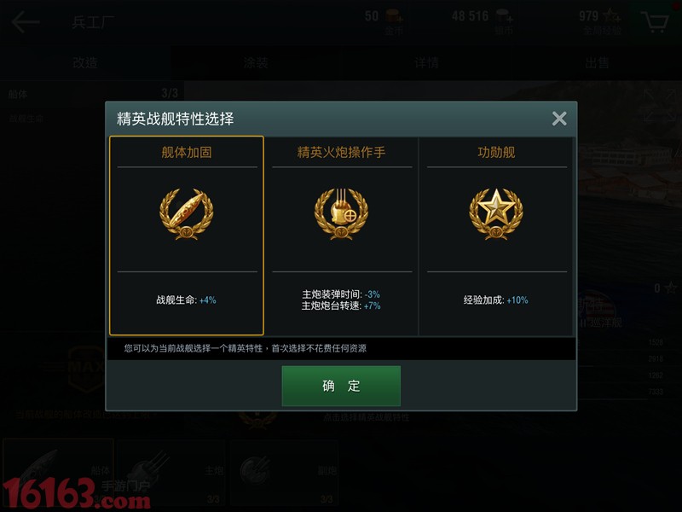This screenshot has height=512, width=682.
Task: Select 经验加成 +10% bonus option
Action: click(496, 300)
